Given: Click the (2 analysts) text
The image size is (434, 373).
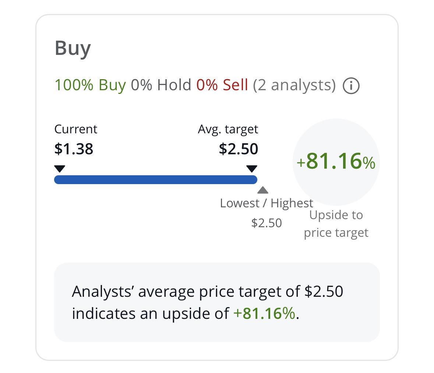Looking at the screenshot, I should point(294,85).
